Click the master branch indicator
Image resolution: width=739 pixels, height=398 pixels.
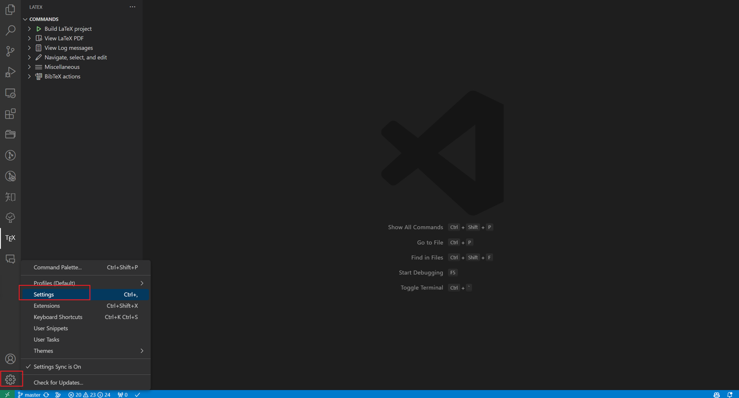pos(28,394)
